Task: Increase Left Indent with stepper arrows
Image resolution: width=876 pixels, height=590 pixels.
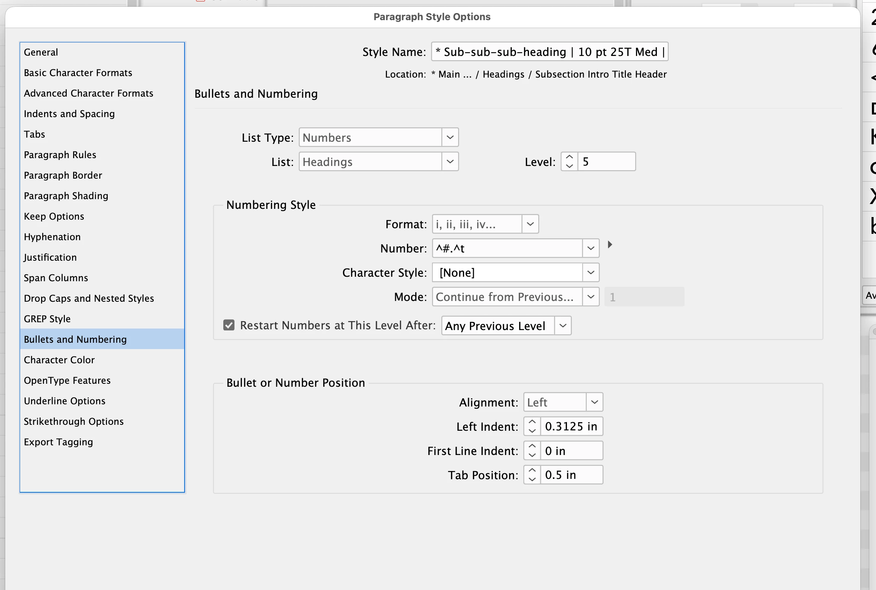Action: coord(532,422)
